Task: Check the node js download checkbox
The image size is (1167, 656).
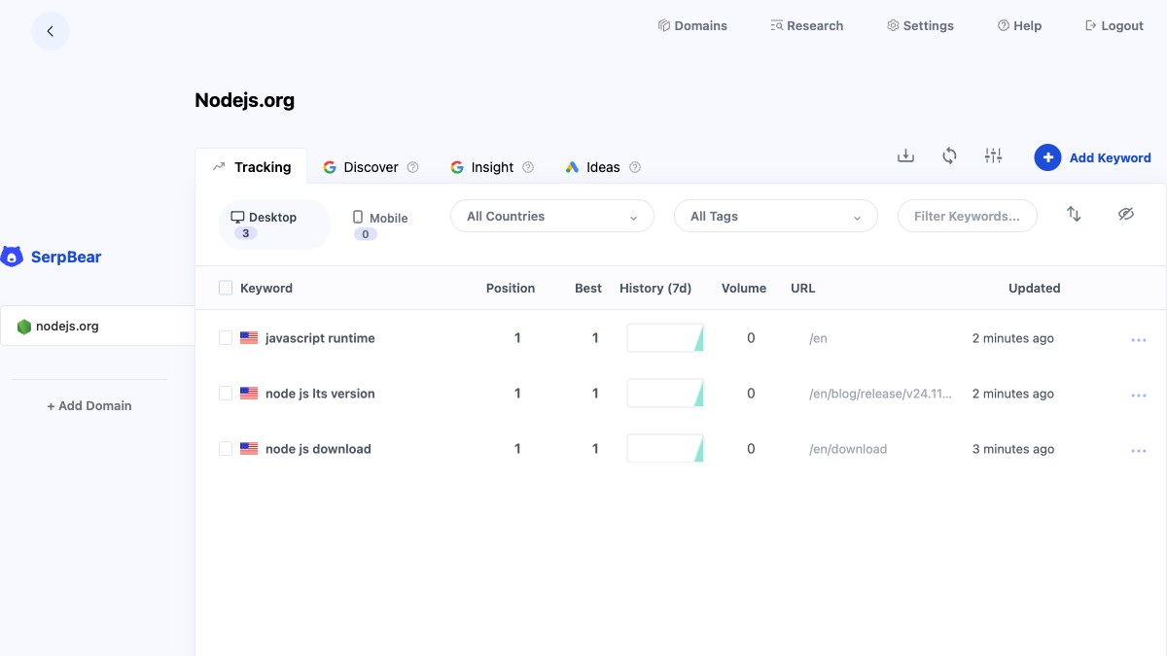Action: click(x=226, y=449)
